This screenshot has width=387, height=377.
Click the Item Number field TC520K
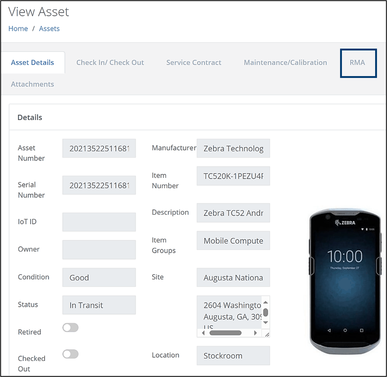click(233, 176)
